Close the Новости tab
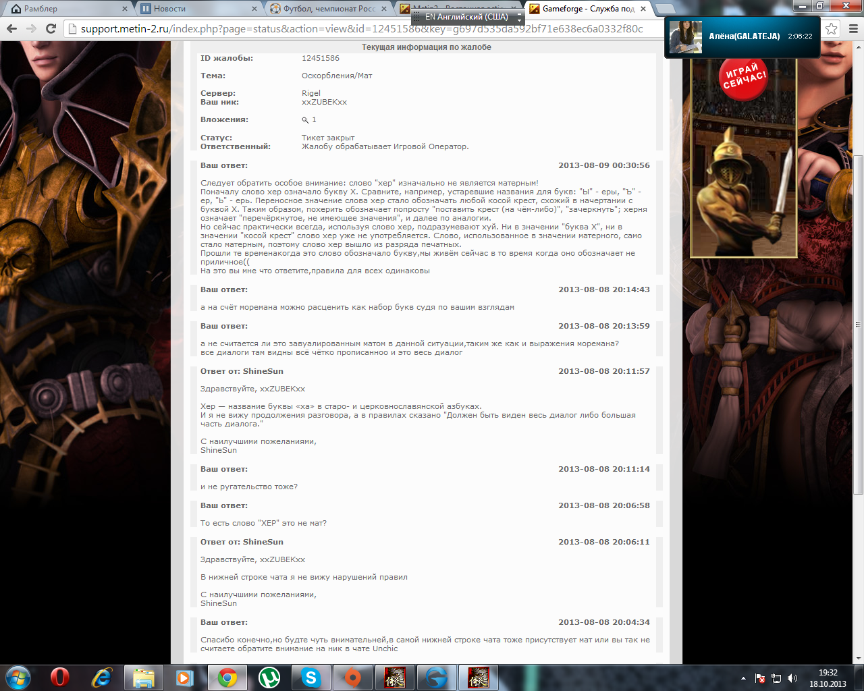The height and width of the screenshot is (691, 864). pyautogui.click(x=254, y=9)
